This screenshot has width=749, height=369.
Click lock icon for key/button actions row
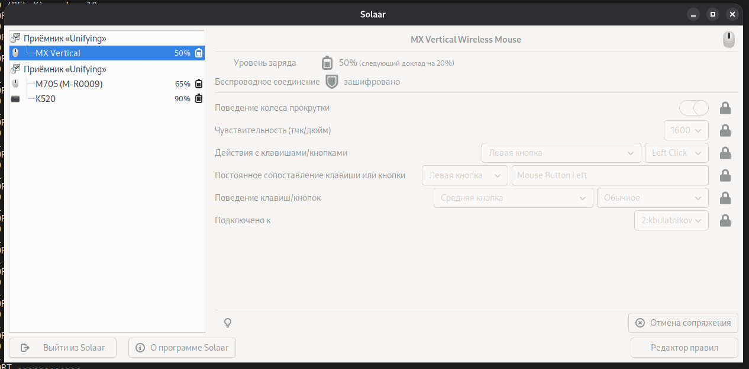tap(725, 153)
